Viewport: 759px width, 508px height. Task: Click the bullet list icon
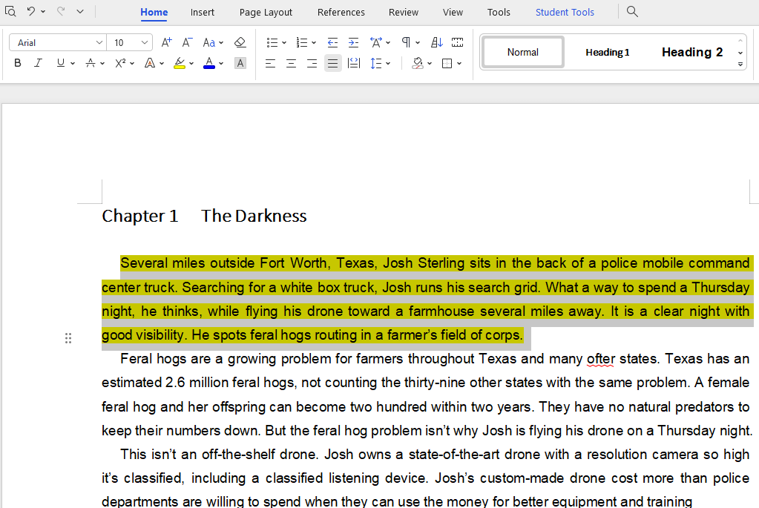pyautogui.click(x=272, y=43)
